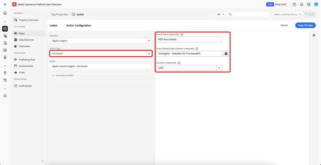
Task: Click the Adobe logo in header
Action: (14, 4)
